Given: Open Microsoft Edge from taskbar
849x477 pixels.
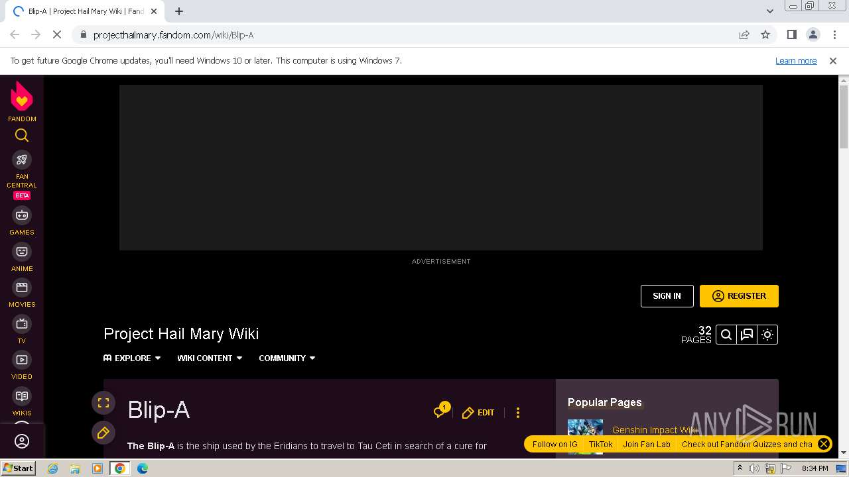Looking at the screenshot, I should pos(142,468).
